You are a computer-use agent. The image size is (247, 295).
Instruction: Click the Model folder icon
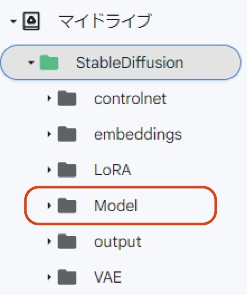(x=67, y=206)
